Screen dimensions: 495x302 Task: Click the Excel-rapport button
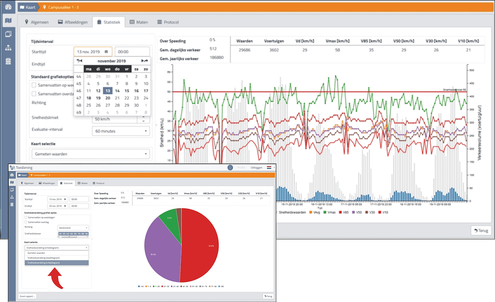(x=28, y=296)
